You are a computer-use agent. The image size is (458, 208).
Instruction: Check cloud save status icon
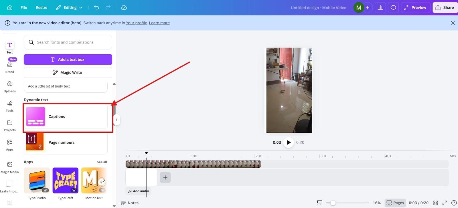click(124, 7)
